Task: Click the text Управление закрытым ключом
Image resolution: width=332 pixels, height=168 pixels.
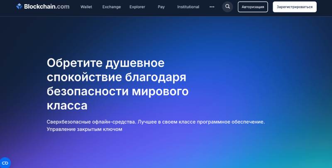Action: pos(85,129)
